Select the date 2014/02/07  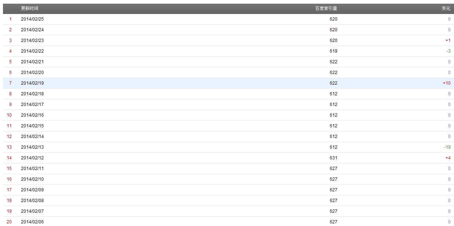tap(32, 211)
